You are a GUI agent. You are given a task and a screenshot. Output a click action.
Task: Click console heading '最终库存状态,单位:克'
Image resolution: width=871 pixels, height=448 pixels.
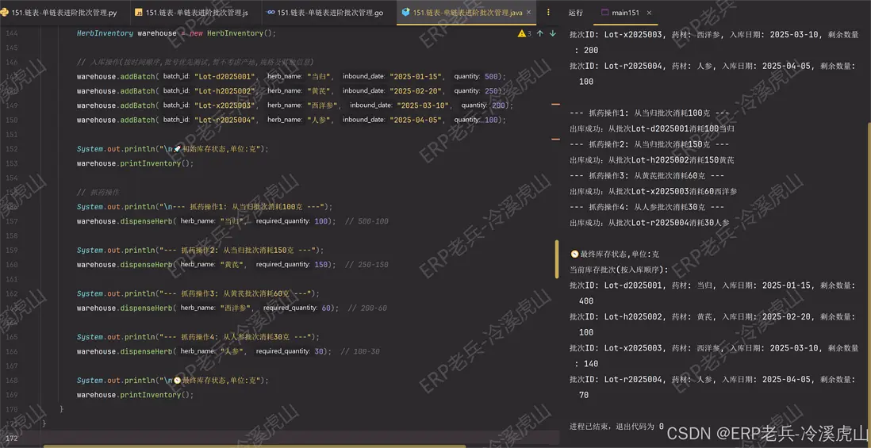614,254
